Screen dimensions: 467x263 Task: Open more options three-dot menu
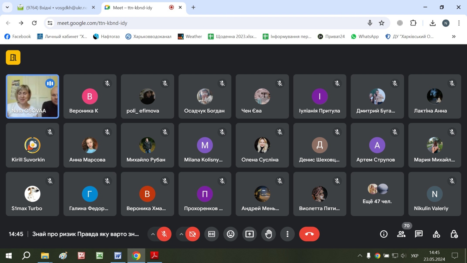[x=287, y=234]
